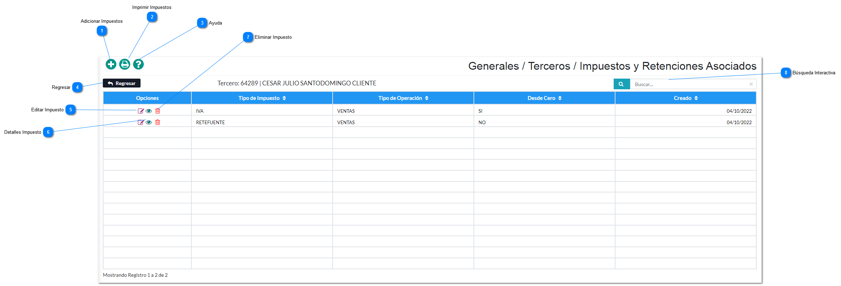
Task: Click the Print Impuestos printer icon
Action: point(125,64)
